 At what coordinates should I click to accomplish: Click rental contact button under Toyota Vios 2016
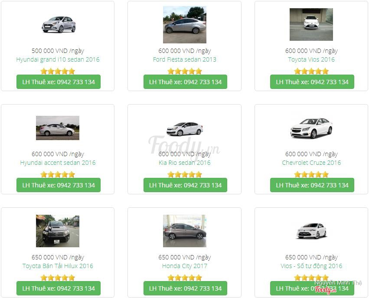312,82
